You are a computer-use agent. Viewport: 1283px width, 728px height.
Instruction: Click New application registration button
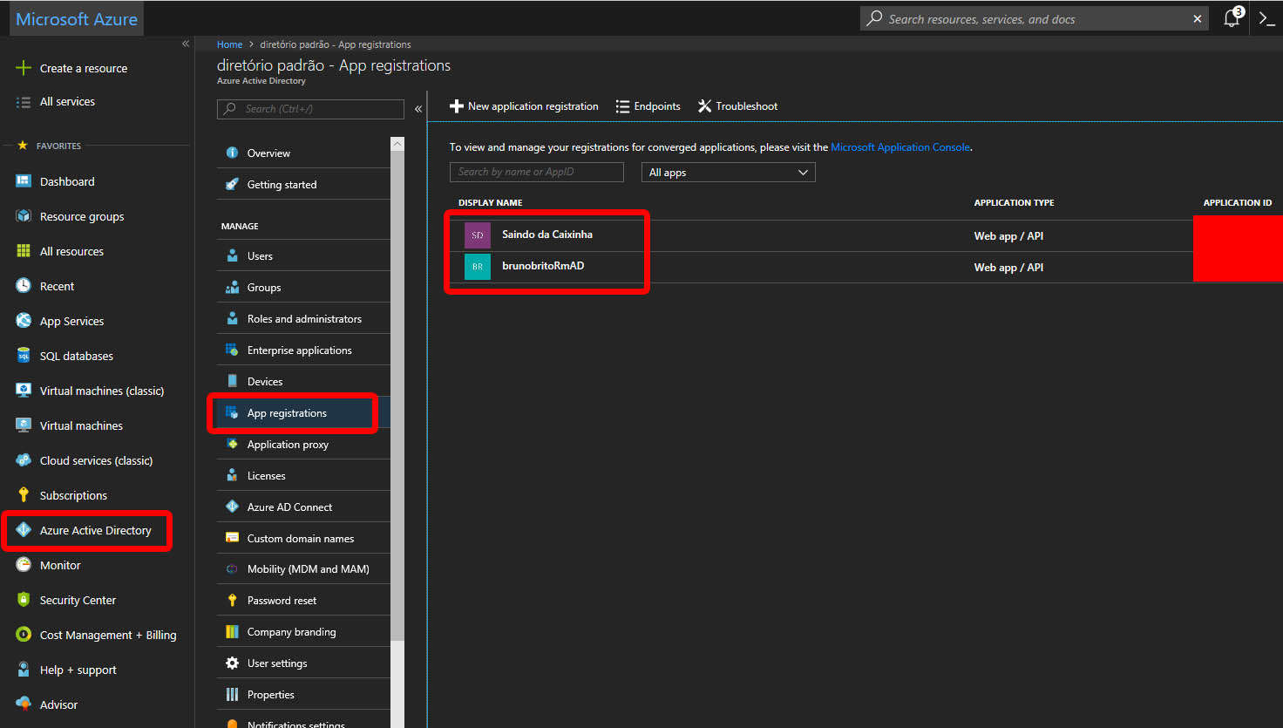pos(524,106)
